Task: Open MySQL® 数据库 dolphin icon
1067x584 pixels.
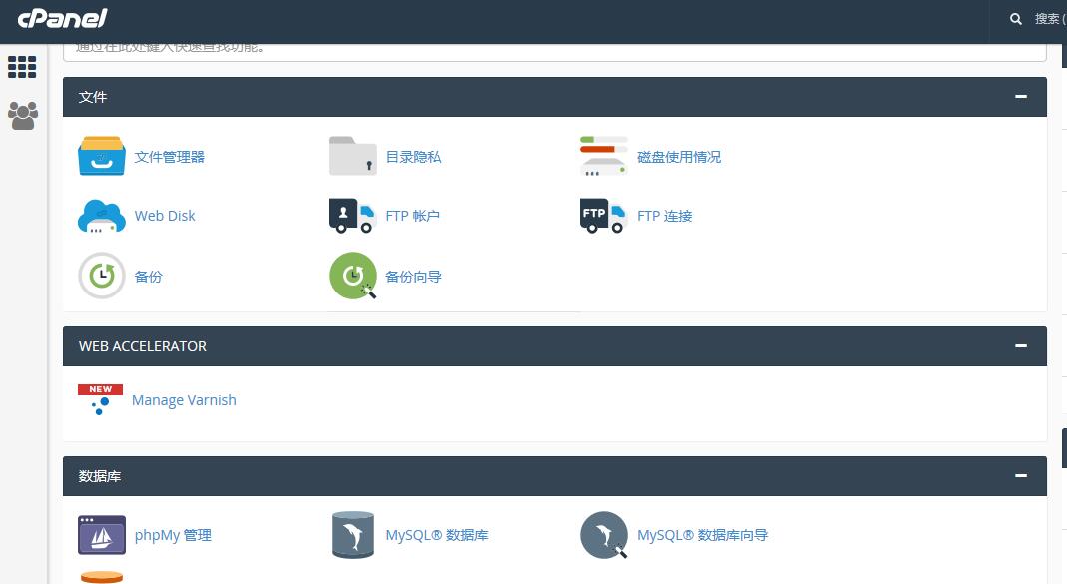Action: [x=352, y=535]
